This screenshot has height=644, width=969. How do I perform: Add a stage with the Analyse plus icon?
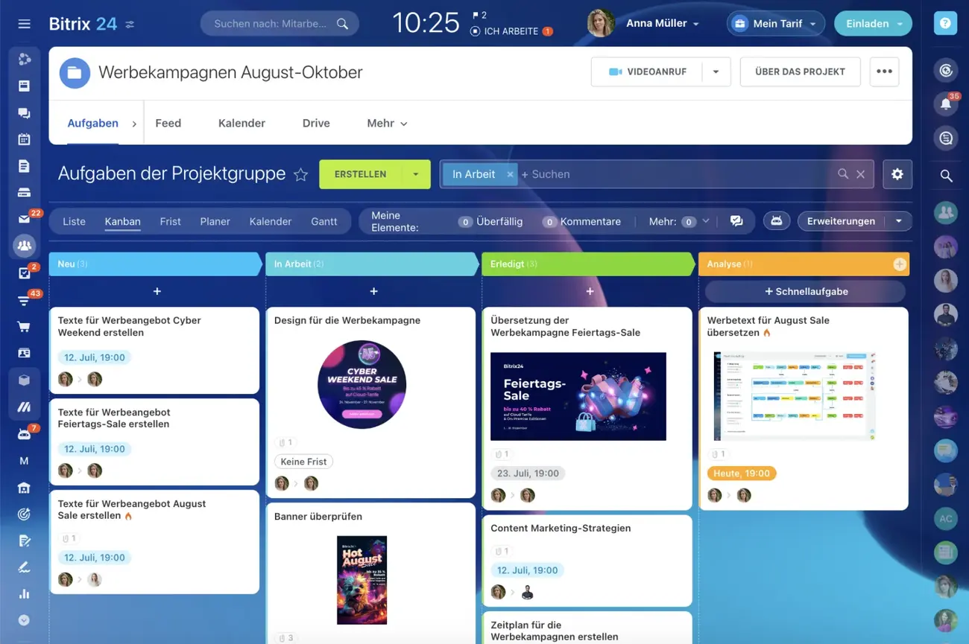coord(899,264)
